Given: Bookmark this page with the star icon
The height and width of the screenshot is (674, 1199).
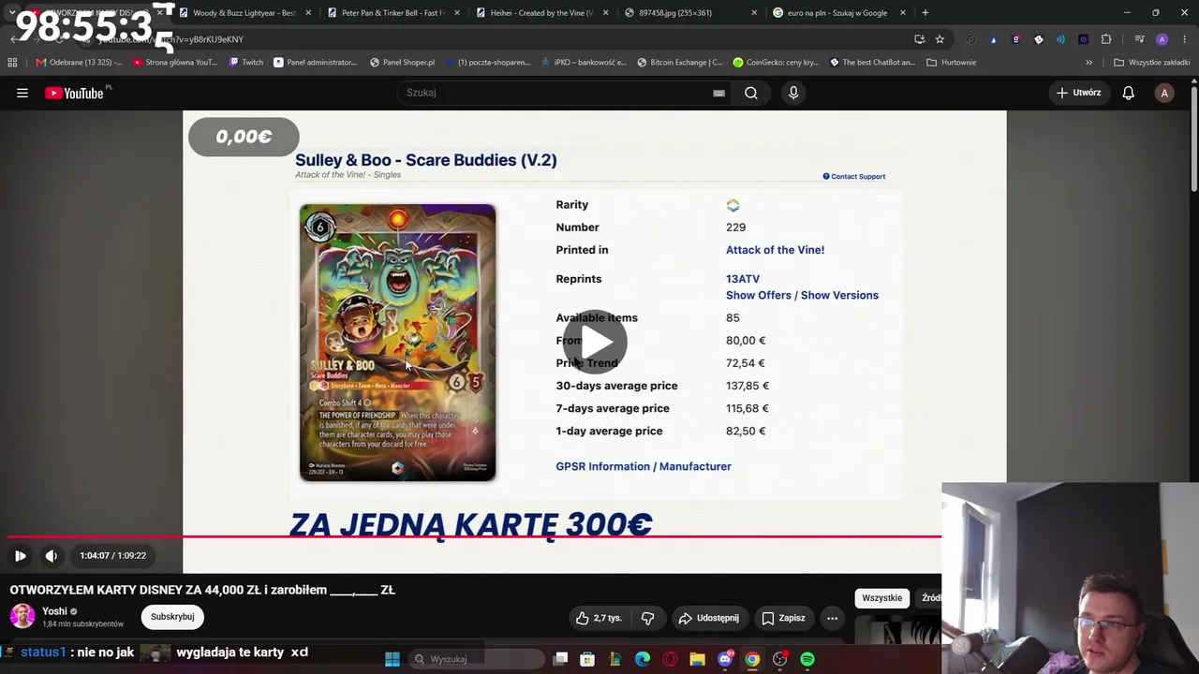Looking at the screenshot, I should pos(940,39).
